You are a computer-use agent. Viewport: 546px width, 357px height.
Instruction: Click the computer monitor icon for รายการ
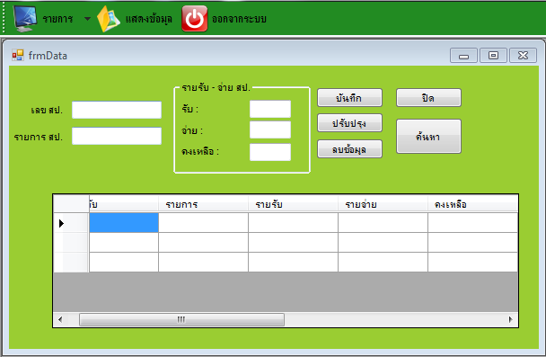(25, 19)
